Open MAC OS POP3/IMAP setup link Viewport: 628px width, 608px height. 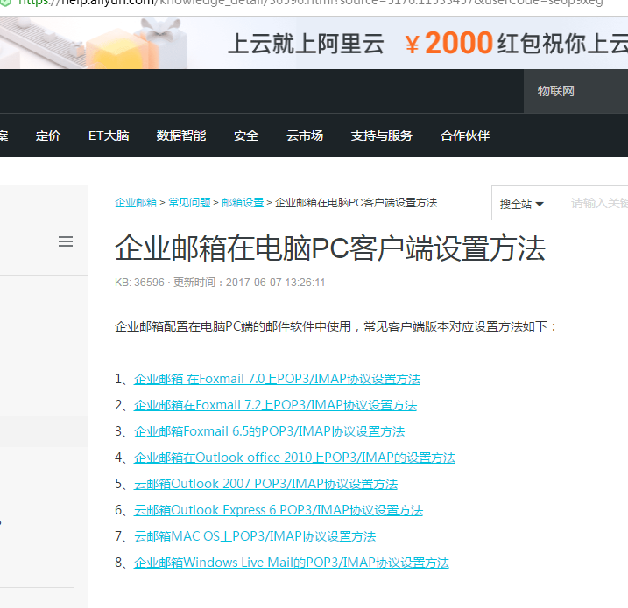255,536
